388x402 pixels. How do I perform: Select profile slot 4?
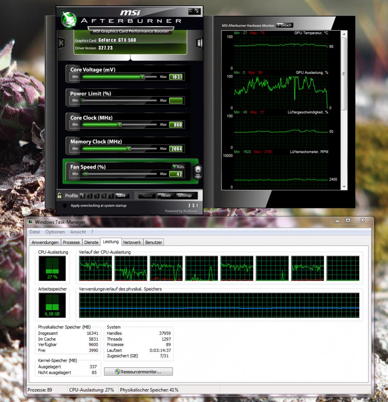click(104, 196)
